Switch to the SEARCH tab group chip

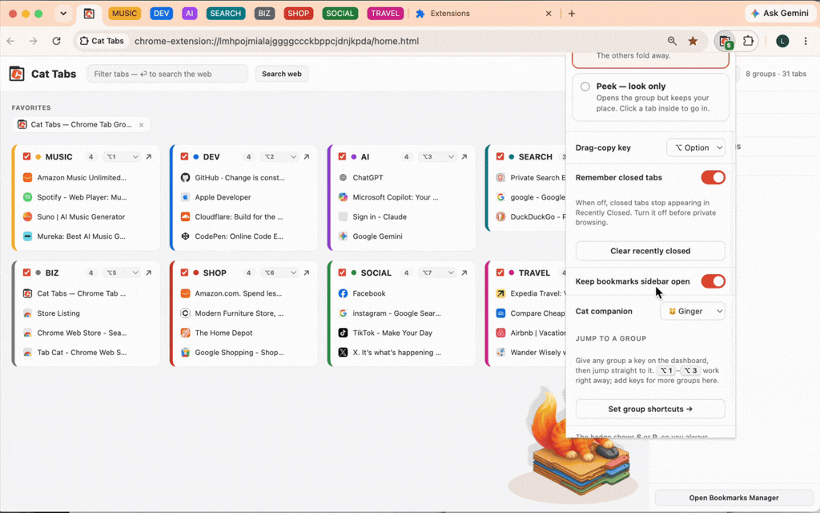click(225, 14)
